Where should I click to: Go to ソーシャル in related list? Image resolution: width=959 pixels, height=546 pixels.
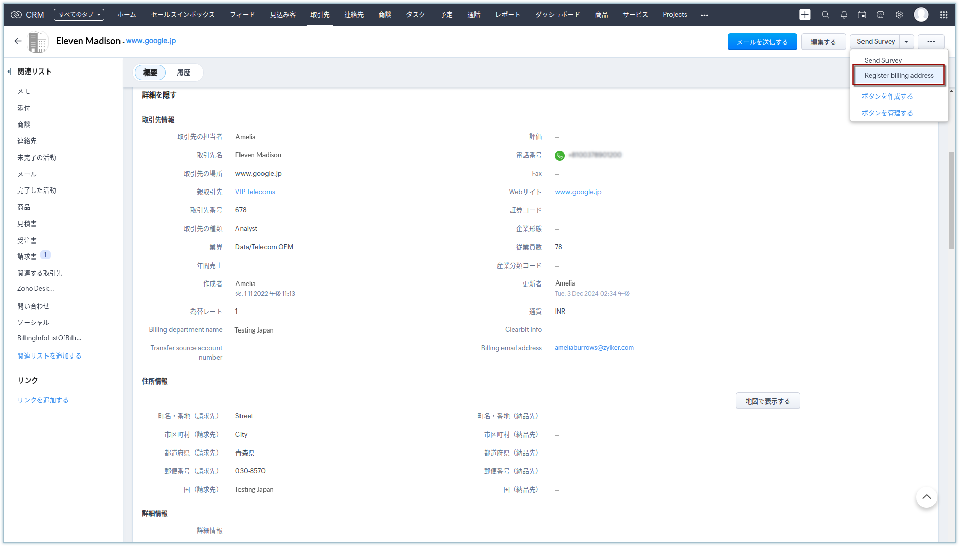coord(33,323)
